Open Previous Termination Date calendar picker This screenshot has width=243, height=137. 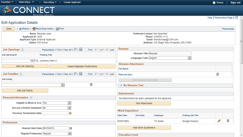tap(70, 113)
